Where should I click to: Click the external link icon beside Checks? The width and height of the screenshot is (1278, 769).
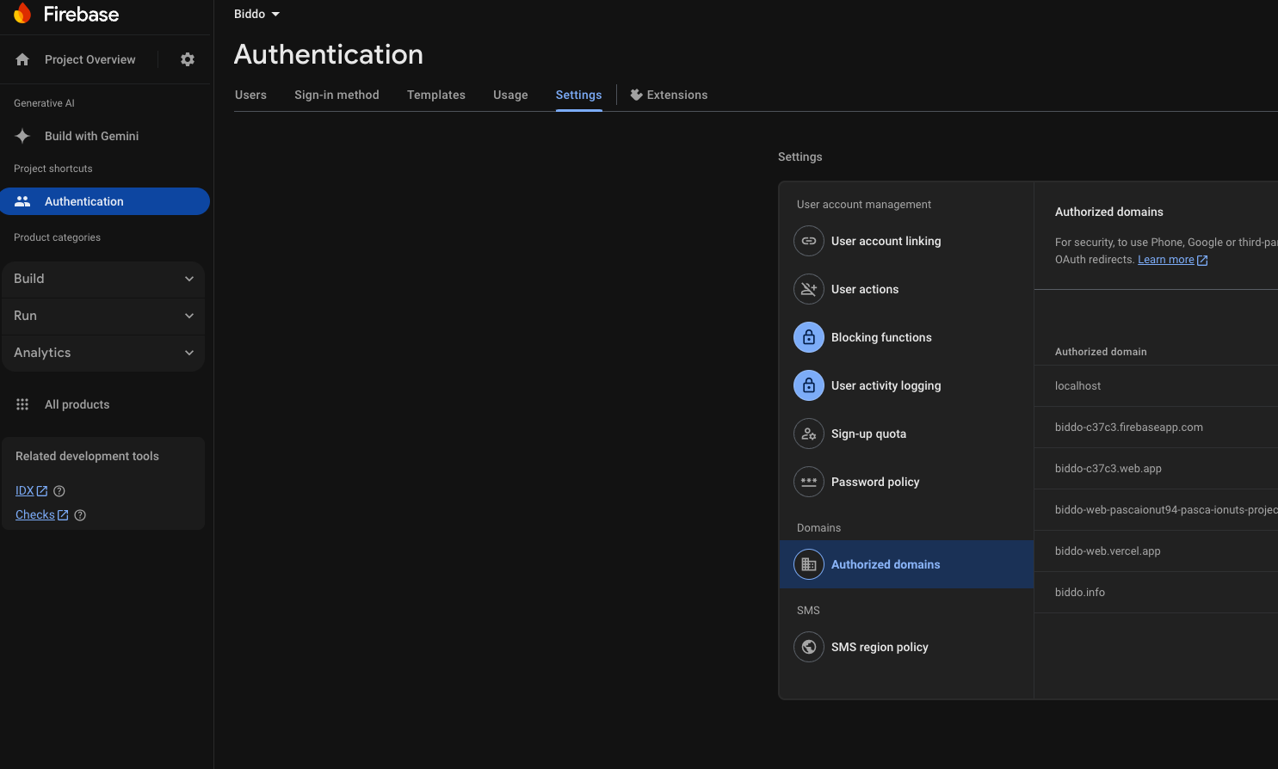63,515
